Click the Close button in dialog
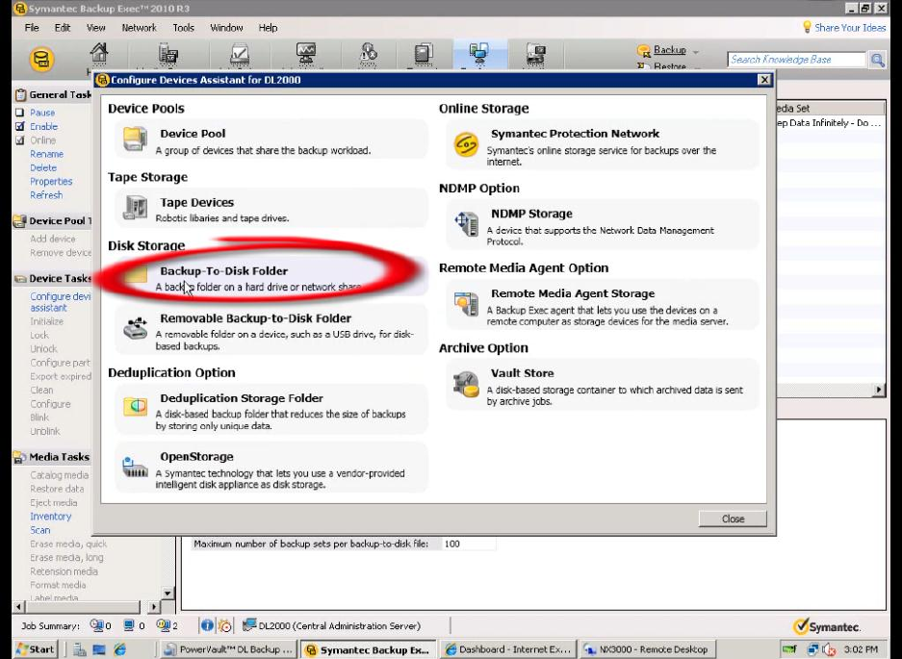 tap(733, 519)
